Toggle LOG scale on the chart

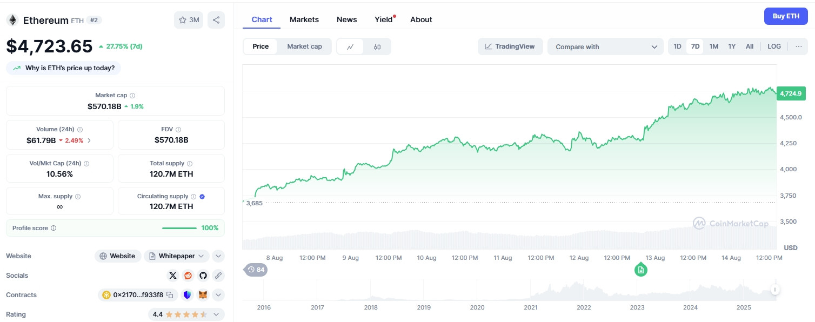click(774, 46)
